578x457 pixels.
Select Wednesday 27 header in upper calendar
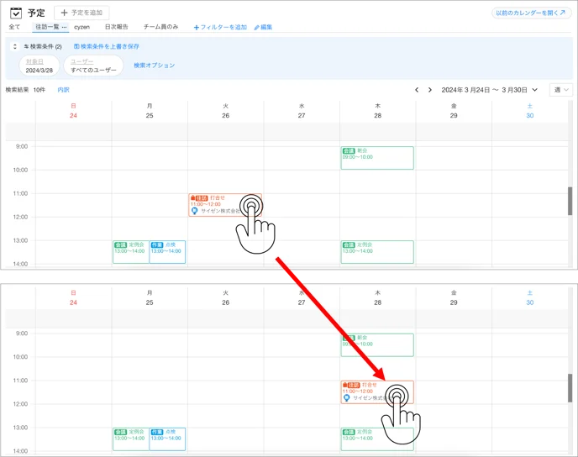[302, 111]
